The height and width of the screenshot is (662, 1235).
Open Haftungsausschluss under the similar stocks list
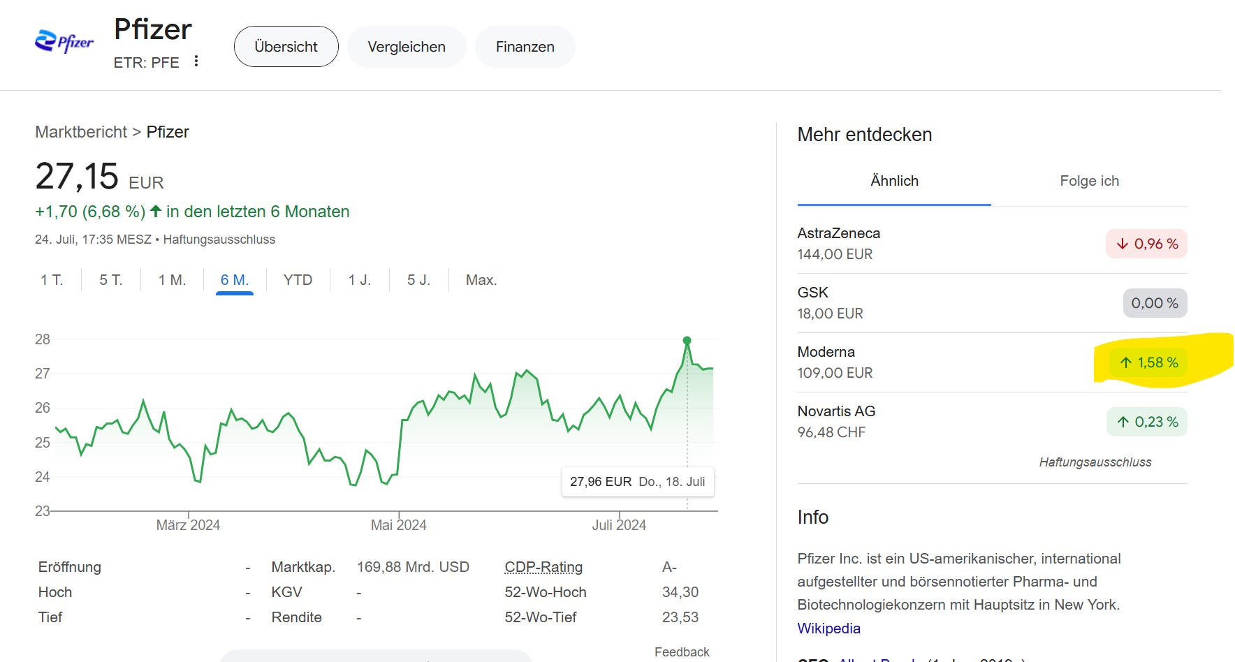[1095, 462]
